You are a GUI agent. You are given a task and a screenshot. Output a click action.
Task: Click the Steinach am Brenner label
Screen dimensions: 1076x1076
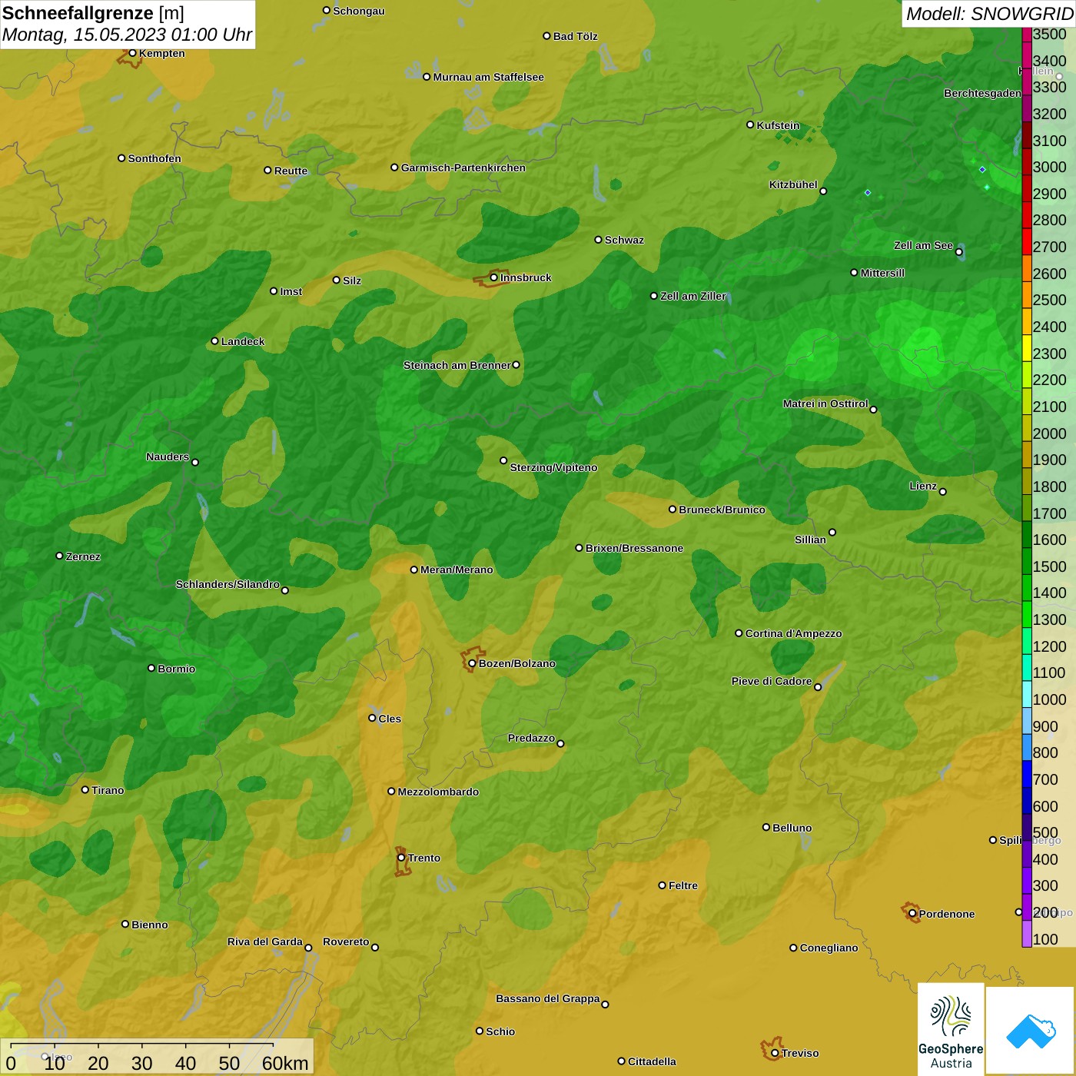[x=457, y=365]
